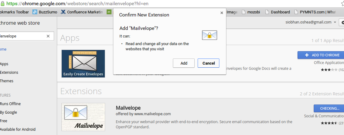Enable the Free filter
The image size is (344, 135).
(x=3, y=121)
